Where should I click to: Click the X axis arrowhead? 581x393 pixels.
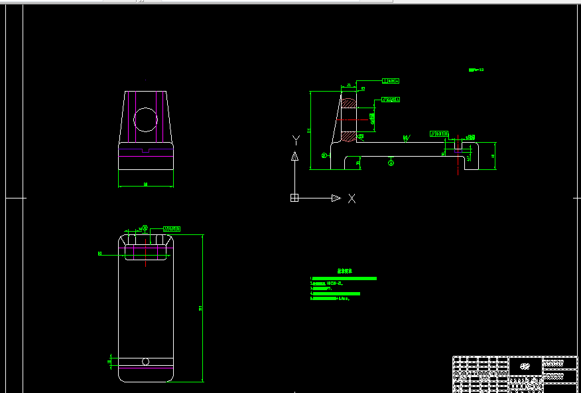336,198
